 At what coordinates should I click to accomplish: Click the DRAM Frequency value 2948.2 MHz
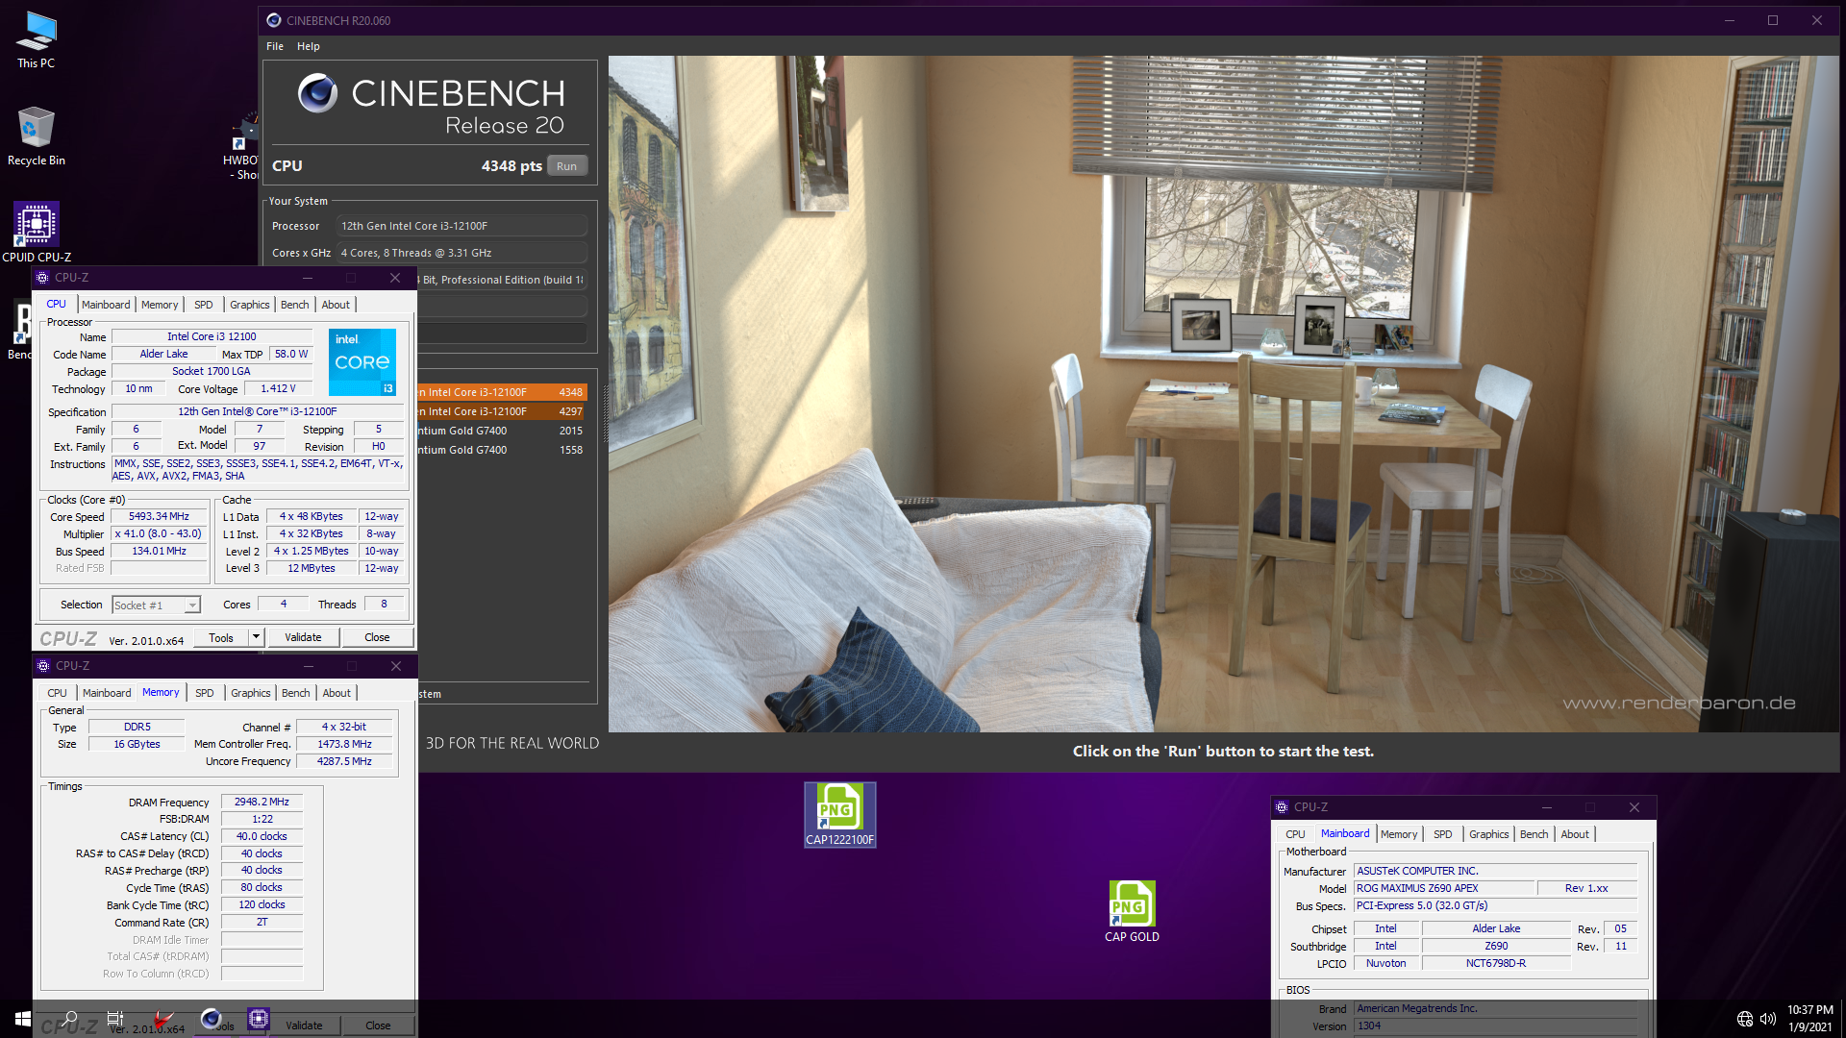tap(262, 802)
